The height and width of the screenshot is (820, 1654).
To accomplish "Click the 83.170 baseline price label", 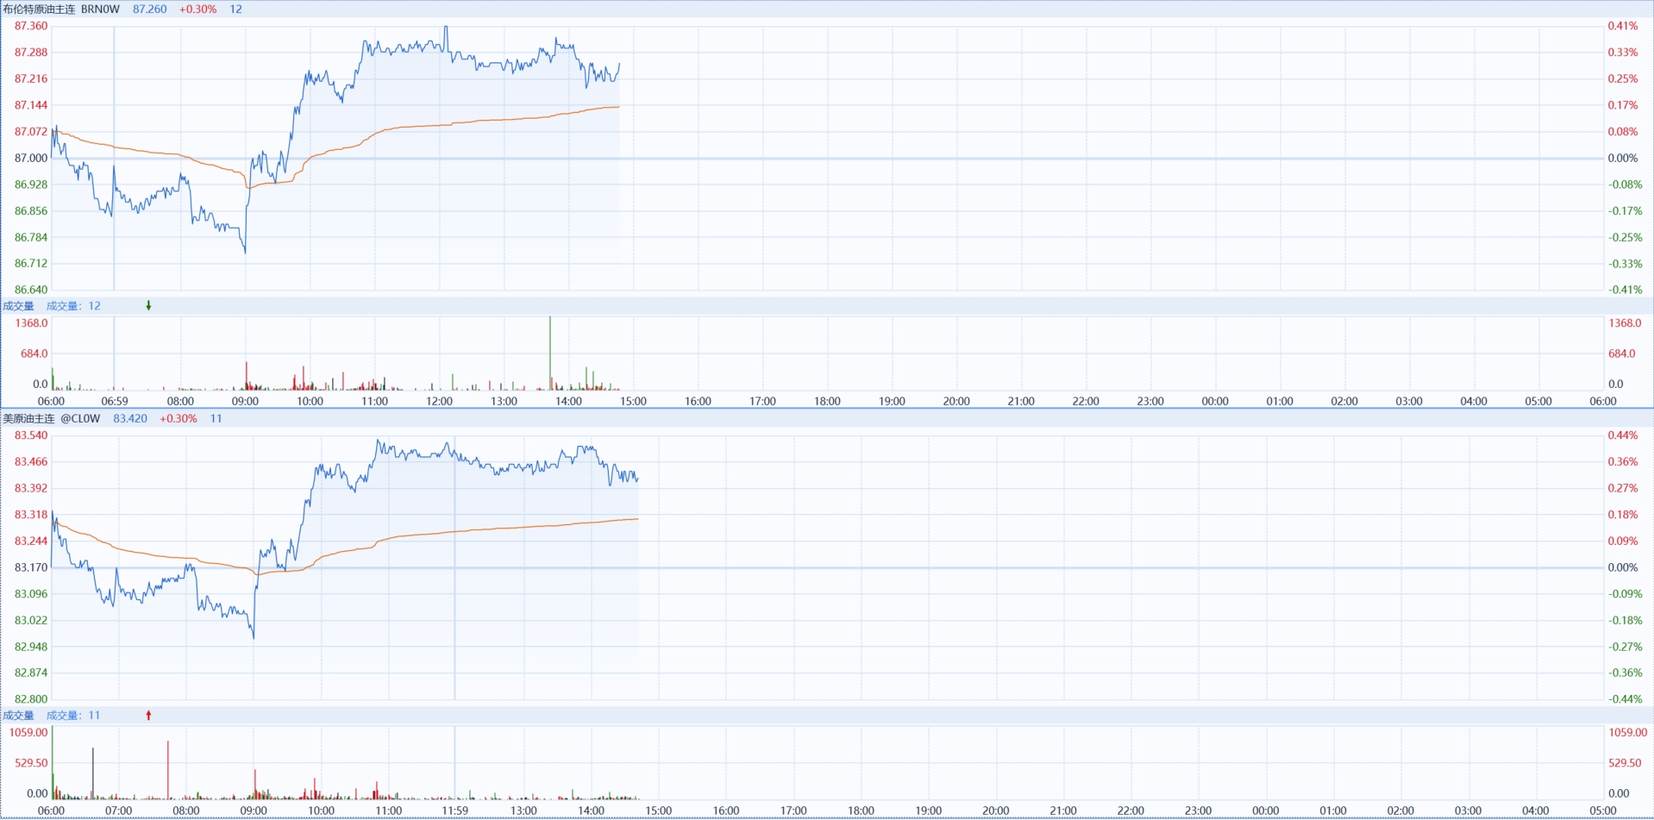I will click(31, 567).
